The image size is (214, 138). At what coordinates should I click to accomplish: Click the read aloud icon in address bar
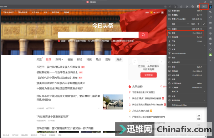(170, 6)
